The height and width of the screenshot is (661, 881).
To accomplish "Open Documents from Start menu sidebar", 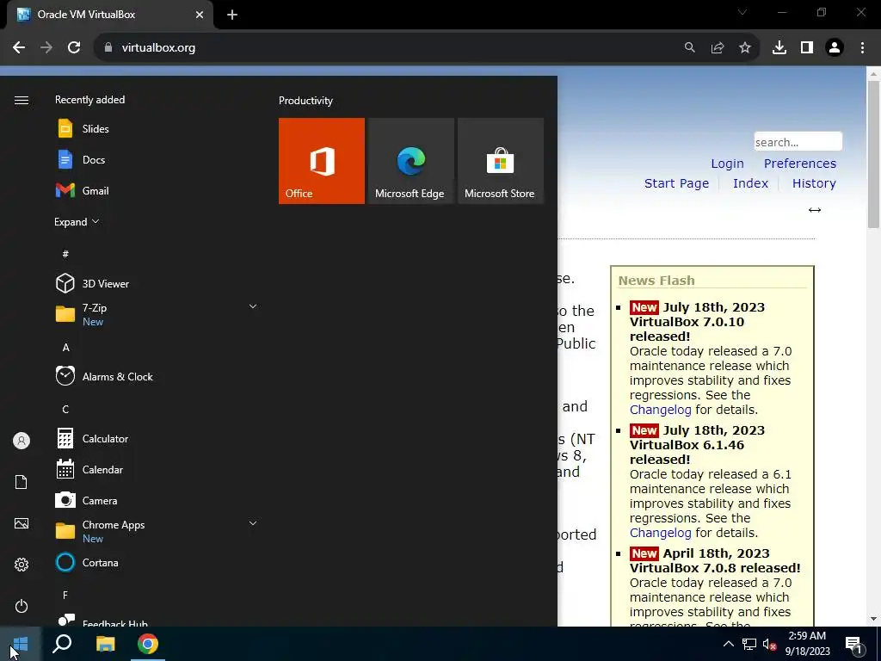I will pos(22,482).
